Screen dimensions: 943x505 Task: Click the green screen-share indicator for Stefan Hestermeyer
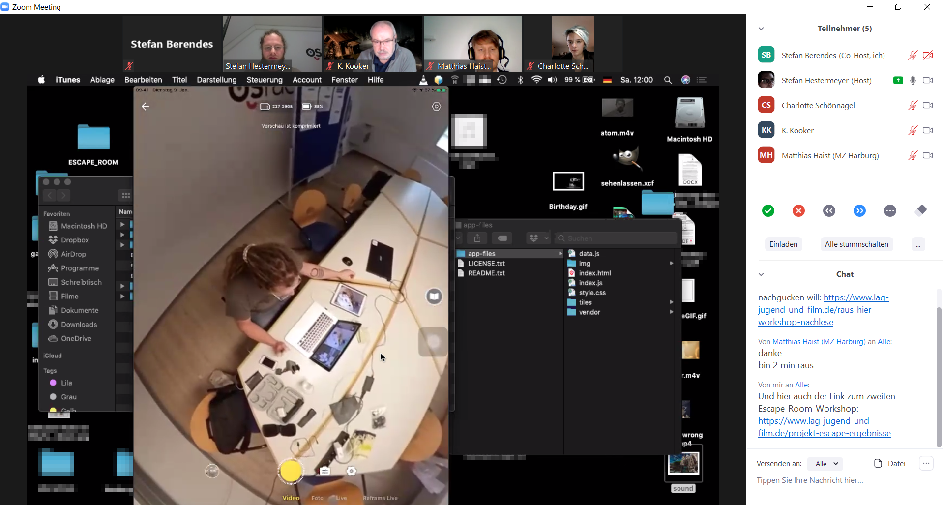898,80
